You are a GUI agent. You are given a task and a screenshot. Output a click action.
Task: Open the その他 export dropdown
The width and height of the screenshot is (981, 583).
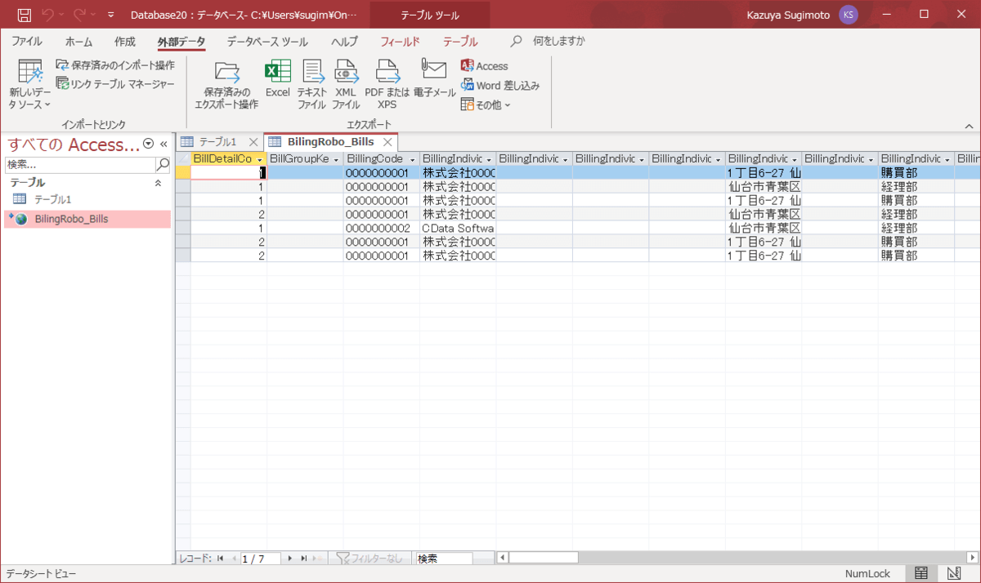486,105
